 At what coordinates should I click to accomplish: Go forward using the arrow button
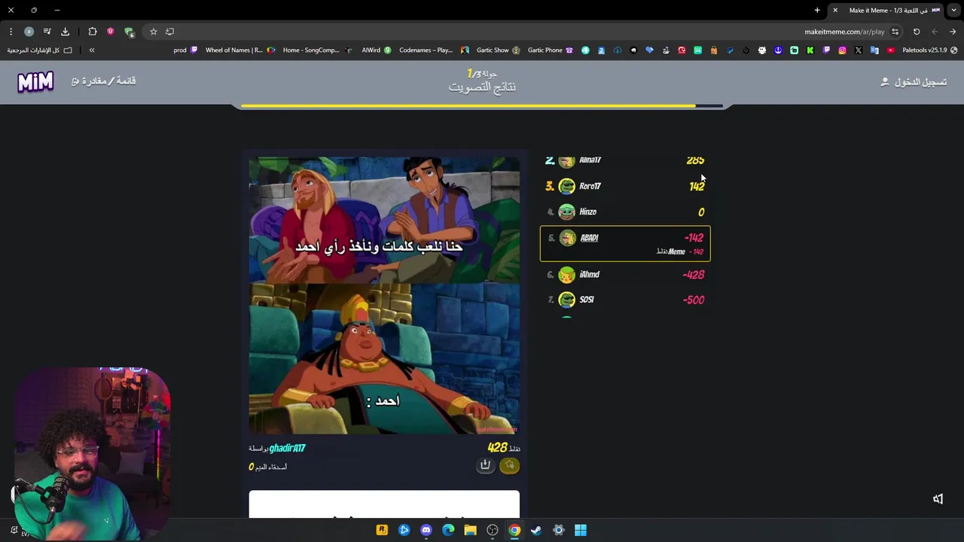pos(953,32)
